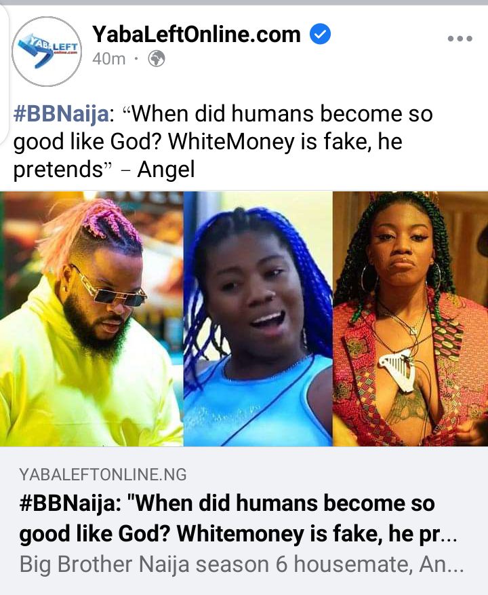Open photo of woman with harp necklace
Screen dimensions: 488x595
(x=411, y=319)
